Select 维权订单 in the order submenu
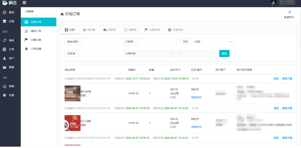 tap(38, 31)
